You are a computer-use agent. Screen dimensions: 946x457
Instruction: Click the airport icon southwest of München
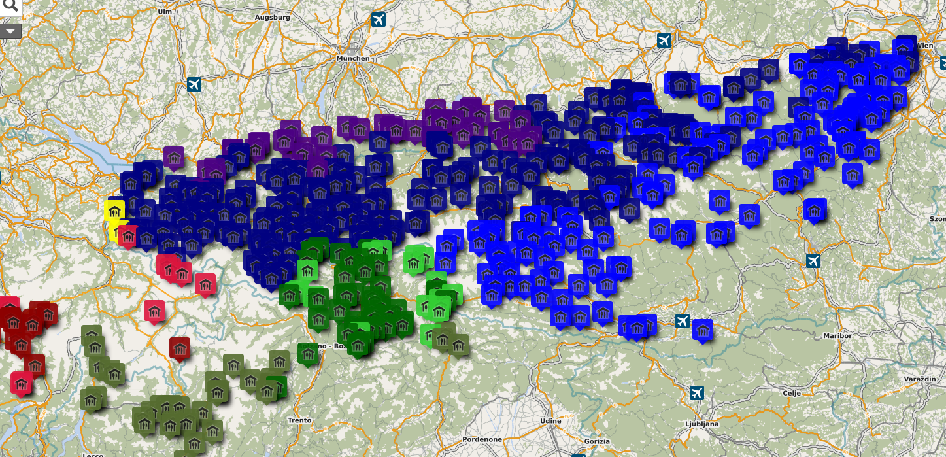coord(194,84)
